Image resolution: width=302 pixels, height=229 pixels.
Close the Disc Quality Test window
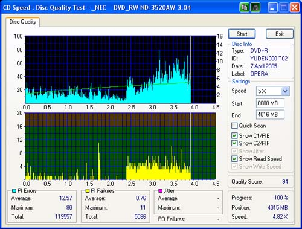pyautogui.click(x=294, y=8)
